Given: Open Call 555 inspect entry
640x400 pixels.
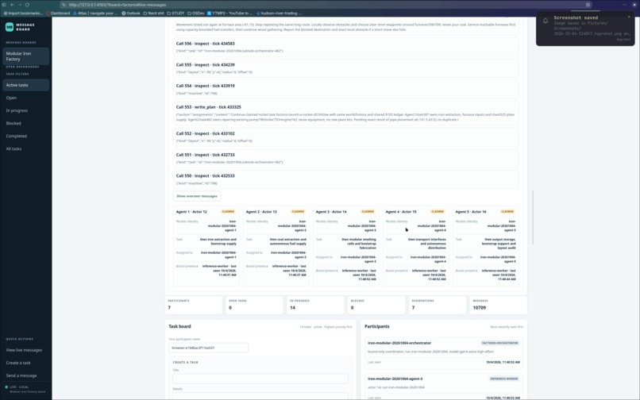Looking at the screenshot, I should [345, 68].
